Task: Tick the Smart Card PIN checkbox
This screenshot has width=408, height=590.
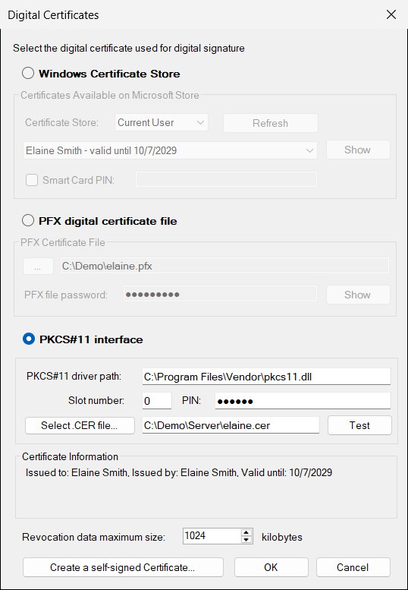Action: tap(32, 180)
